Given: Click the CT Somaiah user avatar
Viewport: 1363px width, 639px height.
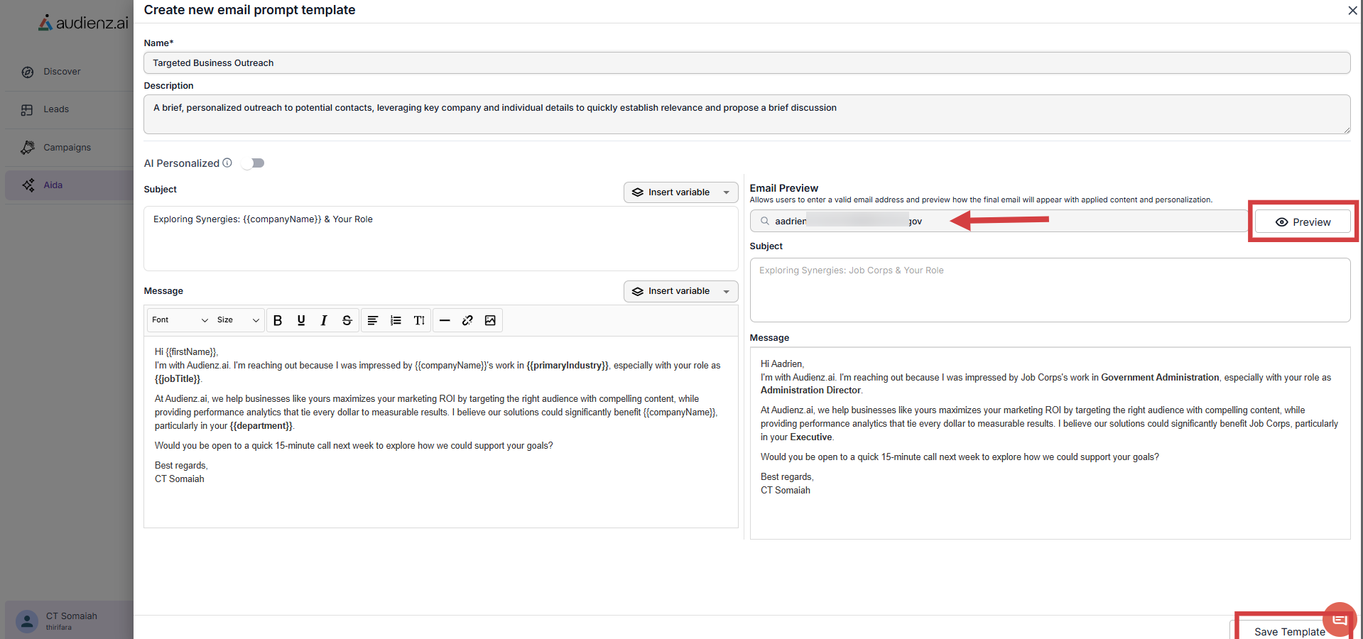Looking at the screenshot, I should point(27,621).
